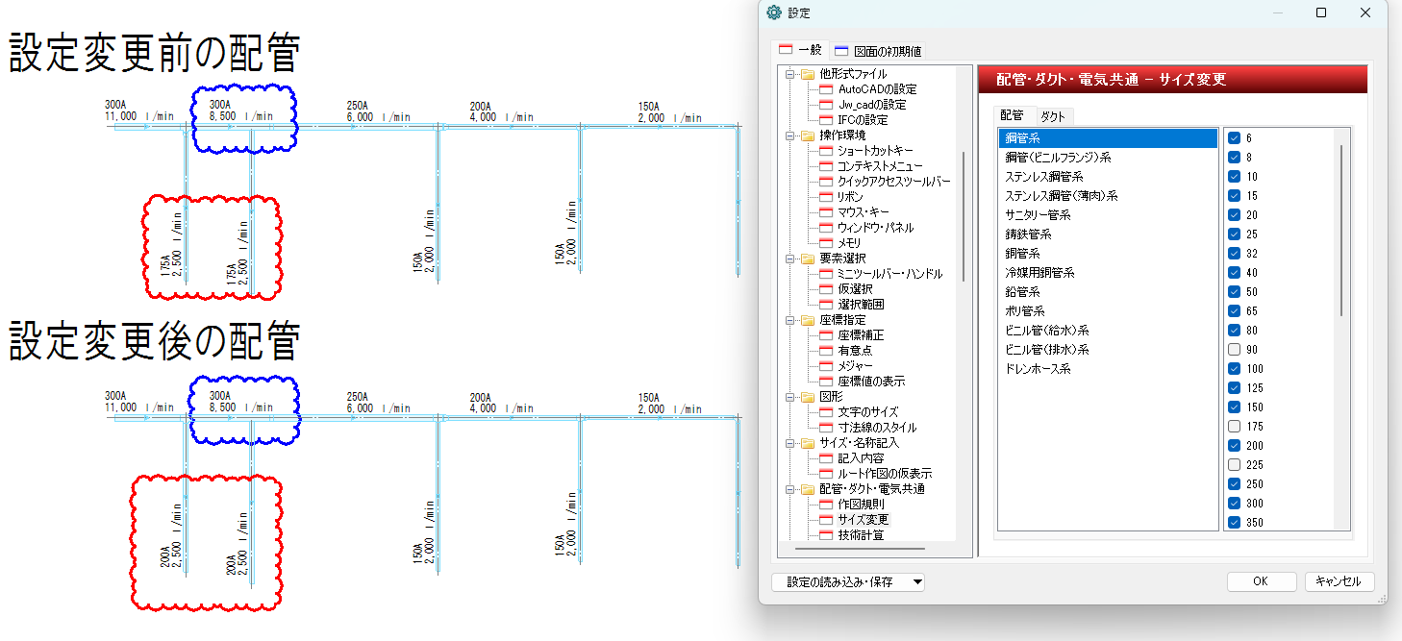Collapse the 操作環境 tree node
Screen dimensions: 1402x641
pyautogui.click(x=791, y=136)
